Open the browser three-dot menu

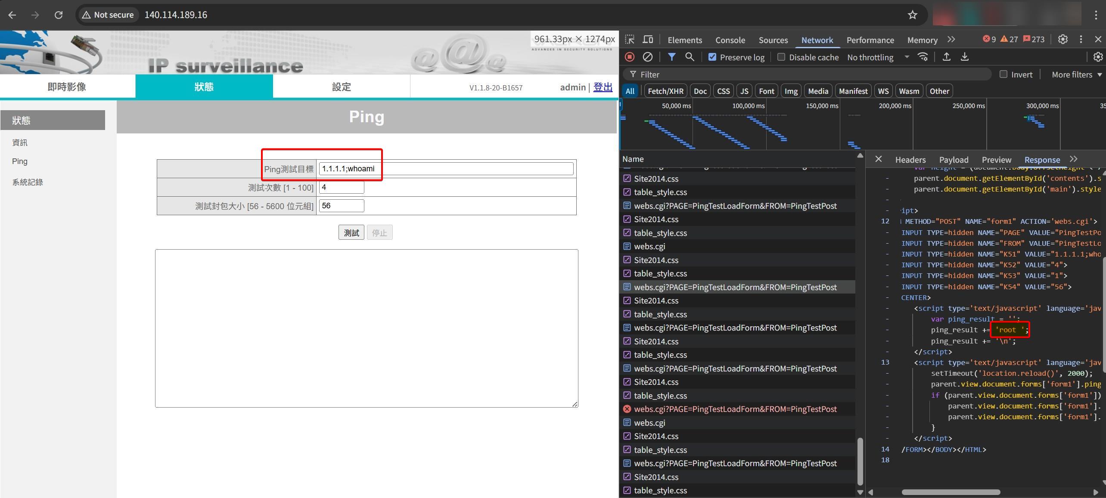point(1096,15)
